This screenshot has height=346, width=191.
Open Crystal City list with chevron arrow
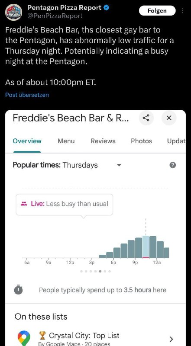click(x=171, y=339)
